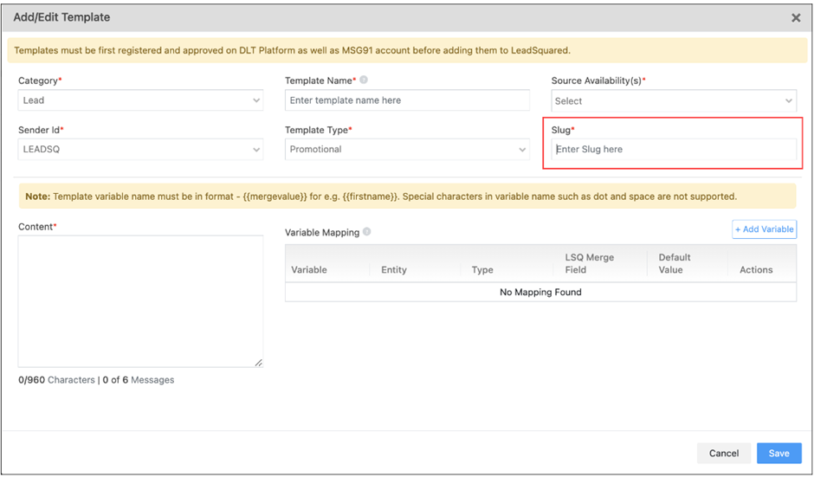
Task: Open the Category dropdown showing Lead
Action: 140,100
